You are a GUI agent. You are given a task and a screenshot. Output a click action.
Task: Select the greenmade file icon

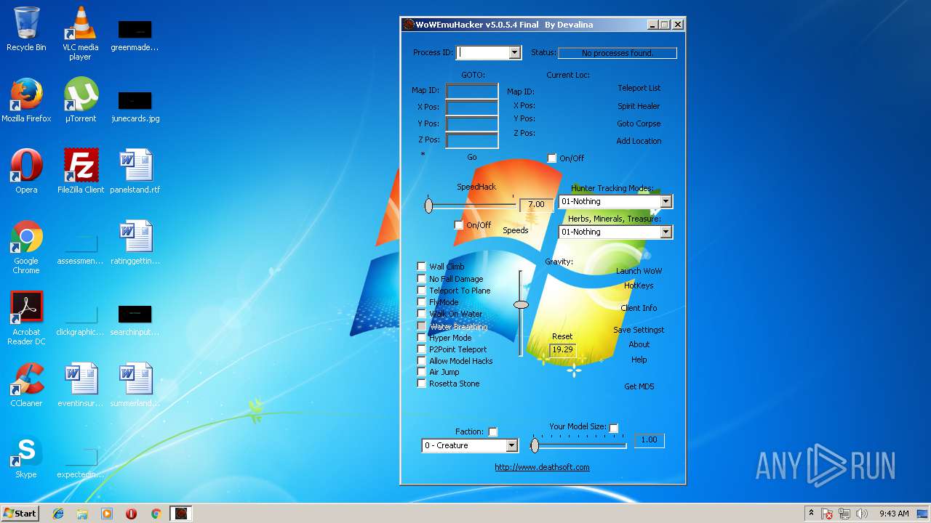(x=135, y=36)
